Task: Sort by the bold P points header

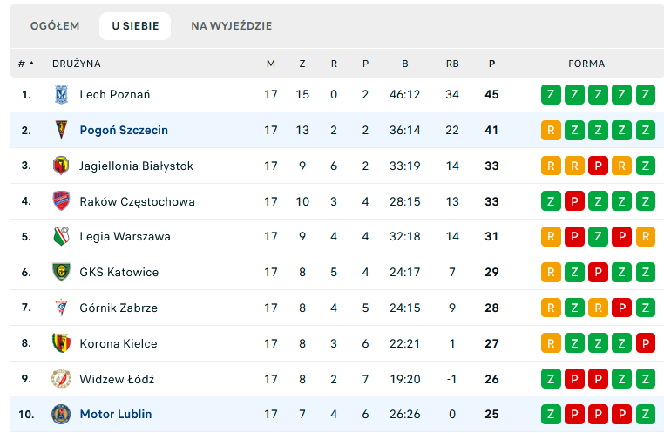Action: click(x=491, y=64)
